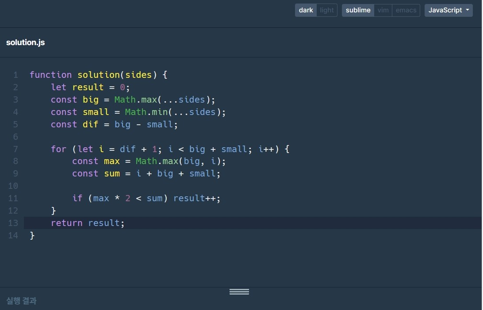
Task: Click 'return result;' on line 13
Action: pyautogui.click(x=88, y=223)
